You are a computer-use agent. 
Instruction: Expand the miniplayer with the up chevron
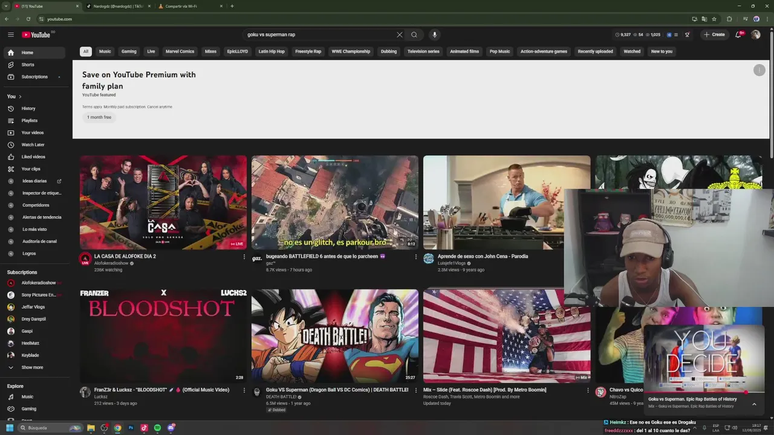[x=754, y=404]
